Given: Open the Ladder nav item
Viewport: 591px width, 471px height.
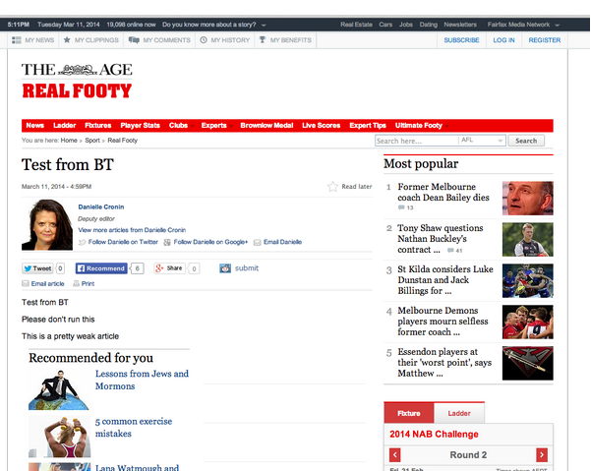Looking at the screenshot, I should [65, 126].
